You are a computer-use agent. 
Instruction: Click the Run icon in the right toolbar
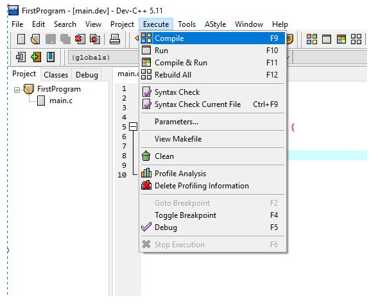[x=327, y=39]
